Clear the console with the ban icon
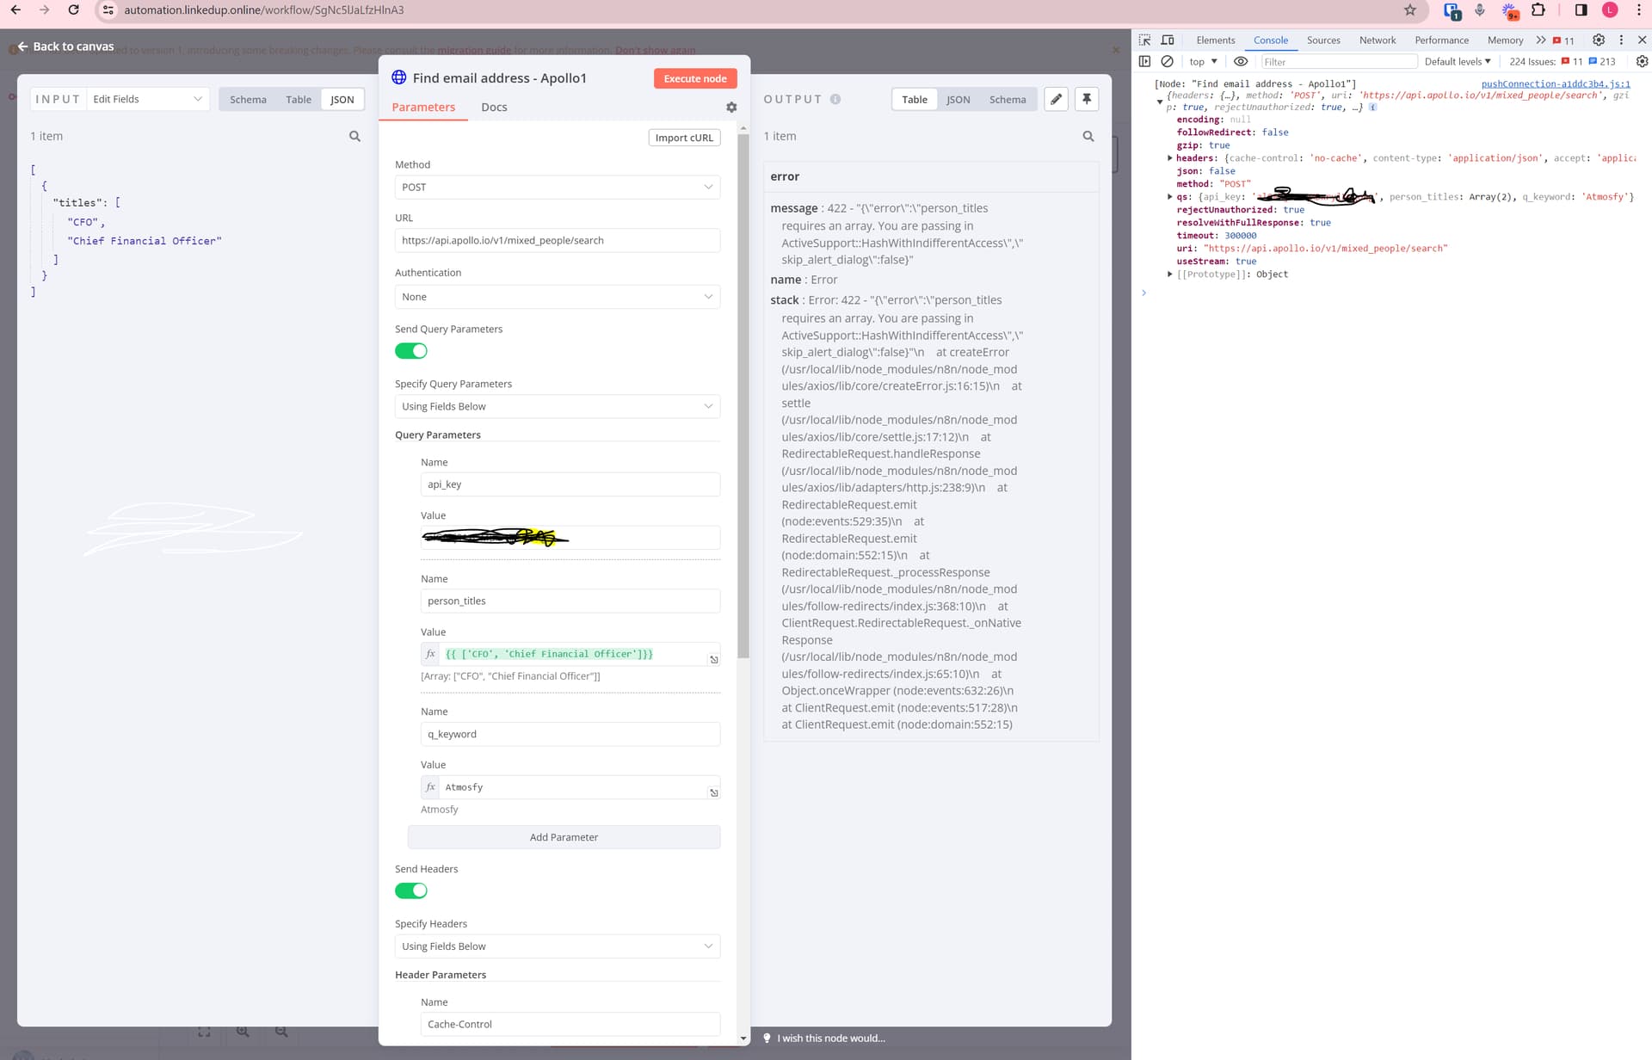The width and height of the screenshot is (1652, 1060). point(1167,61)
